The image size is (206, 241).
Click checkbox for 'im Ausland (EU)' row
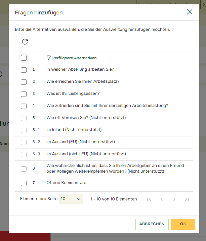(24, 142)
